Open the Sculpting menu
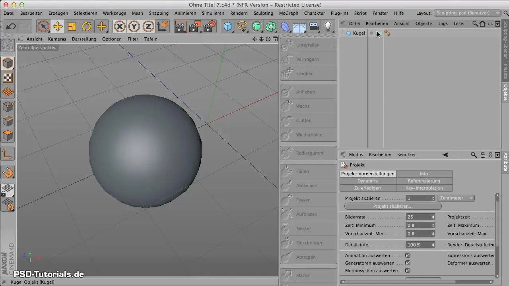The height and width of the screenshot is (286, 509). pyautogui.click(x=263, y=13)
